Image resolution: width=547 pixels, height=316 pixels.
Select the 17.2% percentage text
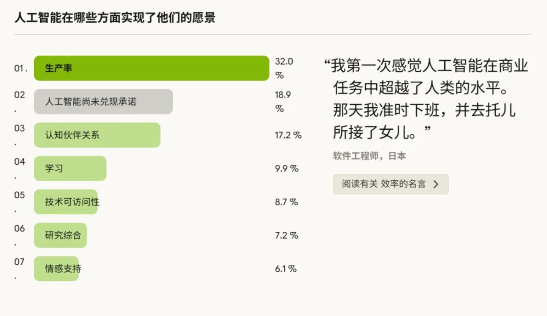pos(287,135)
